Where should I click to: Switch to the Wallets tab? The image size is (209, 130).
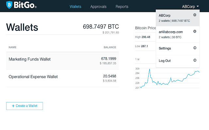click(x=75, y=6)
